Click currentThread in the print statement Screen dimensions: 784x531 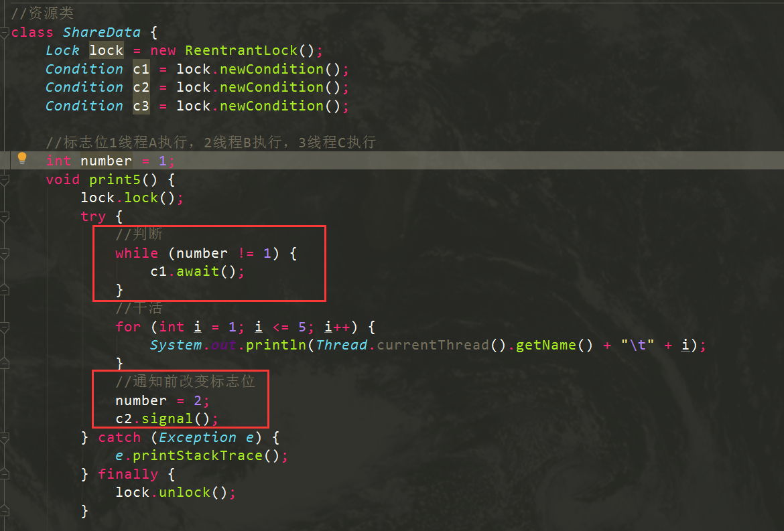(x=433, y=345)
